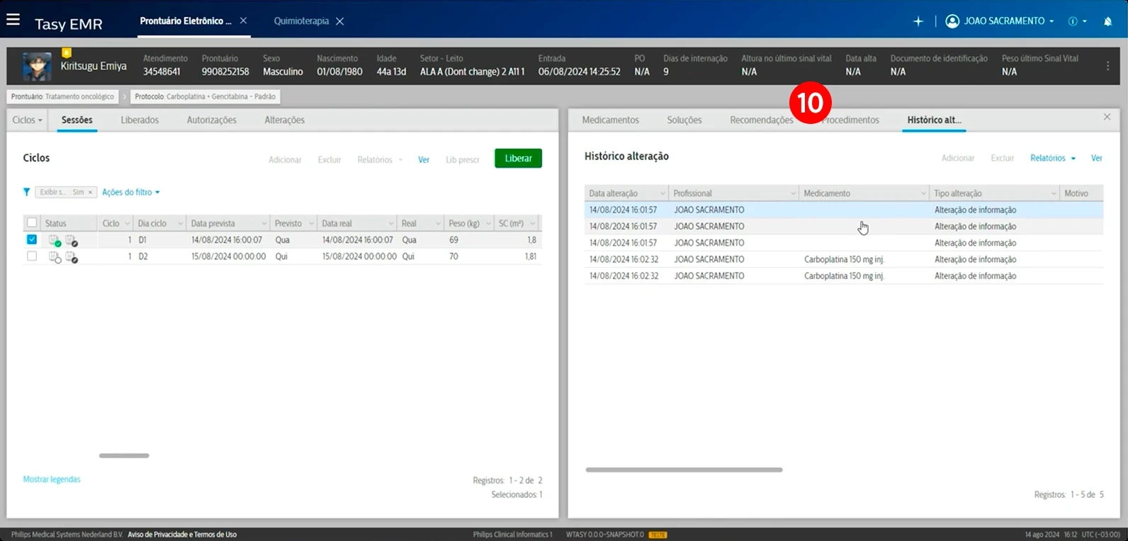Check the checkbox for row D2

pyautogui.click(x=32, y=256)
